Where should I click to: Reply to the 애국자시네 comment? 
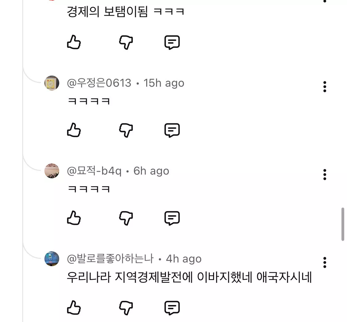pos(172,308)
